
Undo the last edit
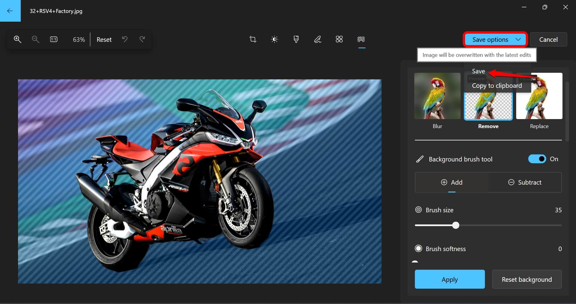[x=125, y=39]
